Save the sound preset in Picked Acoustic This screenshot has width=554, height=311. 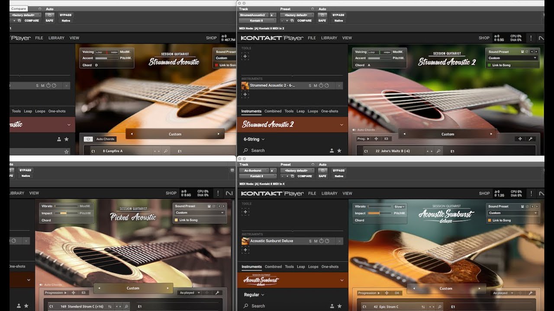click(x=209, y=206)
